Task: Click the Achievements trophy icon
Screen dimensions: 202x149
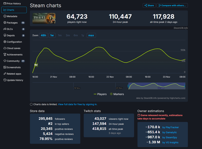Action: [x=5, y=54]
